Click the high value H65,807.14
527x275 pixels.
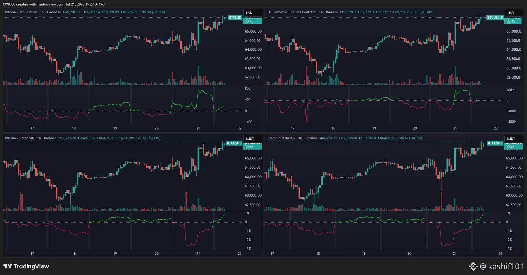click(x=91, y=12)
